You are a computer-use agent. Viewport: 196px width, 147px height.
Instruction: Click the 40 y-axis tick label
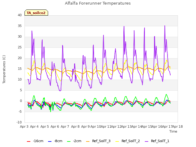click(20, 15)
